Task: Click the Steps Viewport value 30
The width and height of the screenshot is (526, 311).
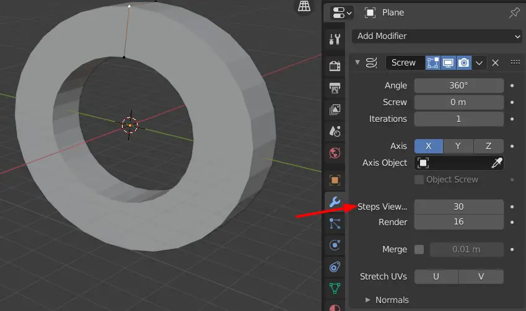Action: pos(458,207)
